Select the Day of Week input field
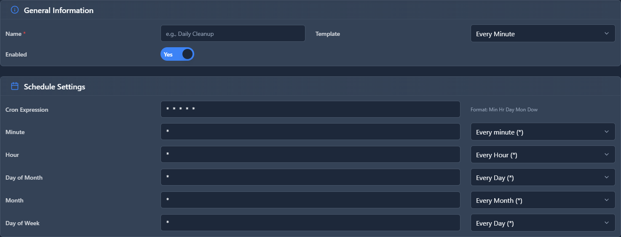 pyautogui.click(x=310, y=223)
